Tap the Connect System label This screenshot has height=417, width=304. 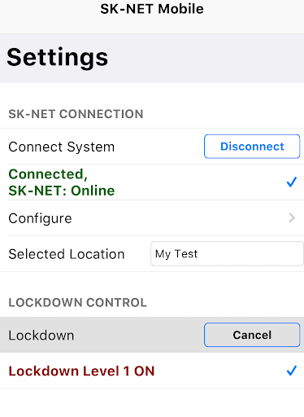(62, 147)
